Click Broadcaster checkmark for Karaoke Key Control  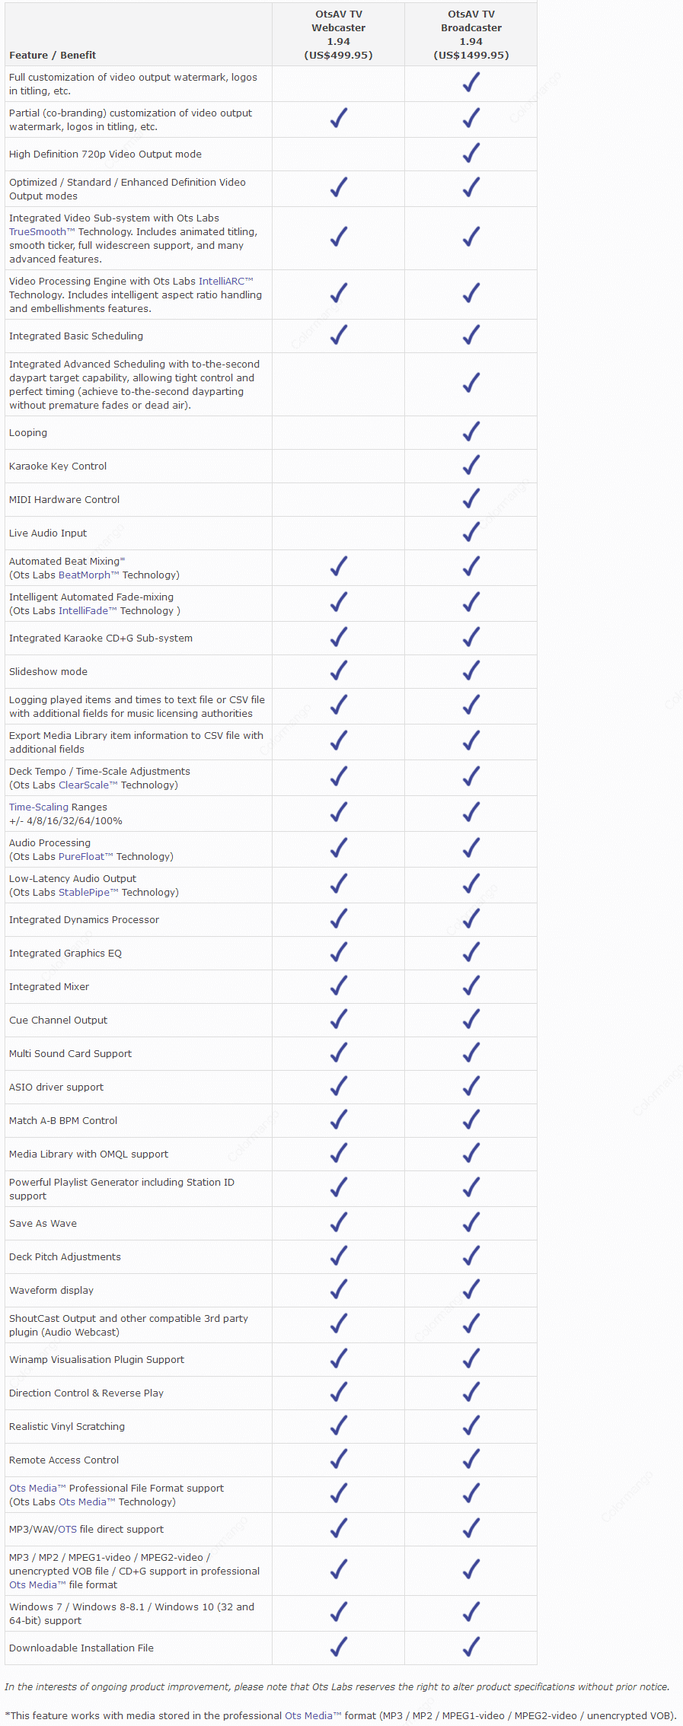[x=471, y=465]
